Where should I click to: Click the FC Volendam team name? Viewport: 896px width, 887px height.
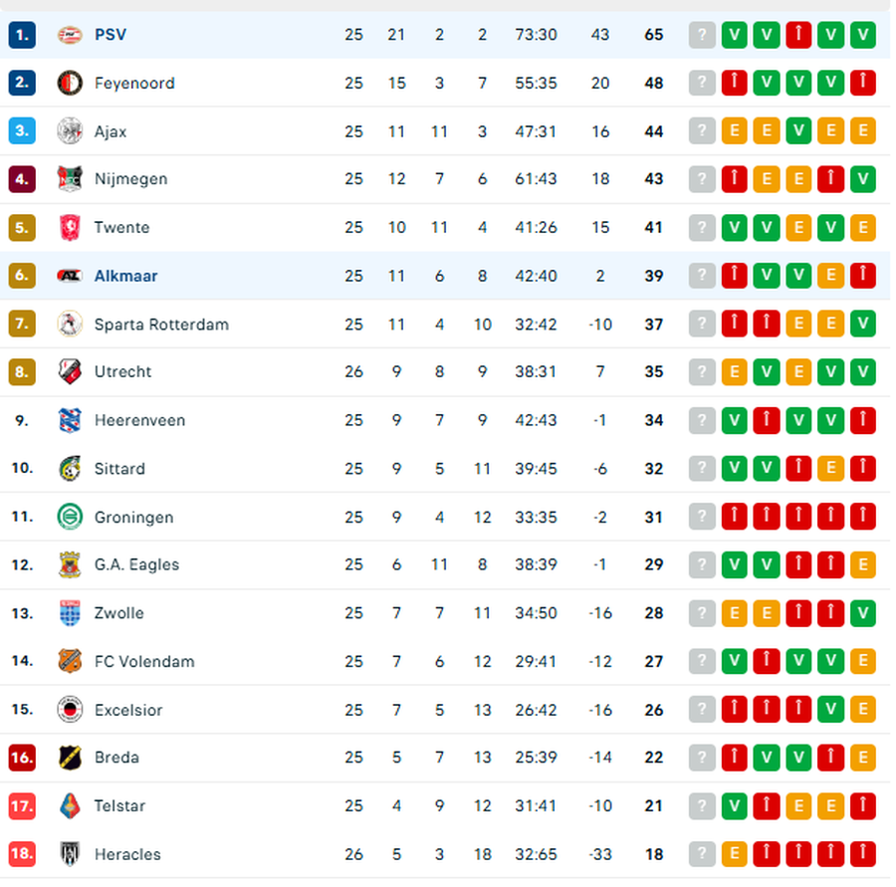click(144, 661)
